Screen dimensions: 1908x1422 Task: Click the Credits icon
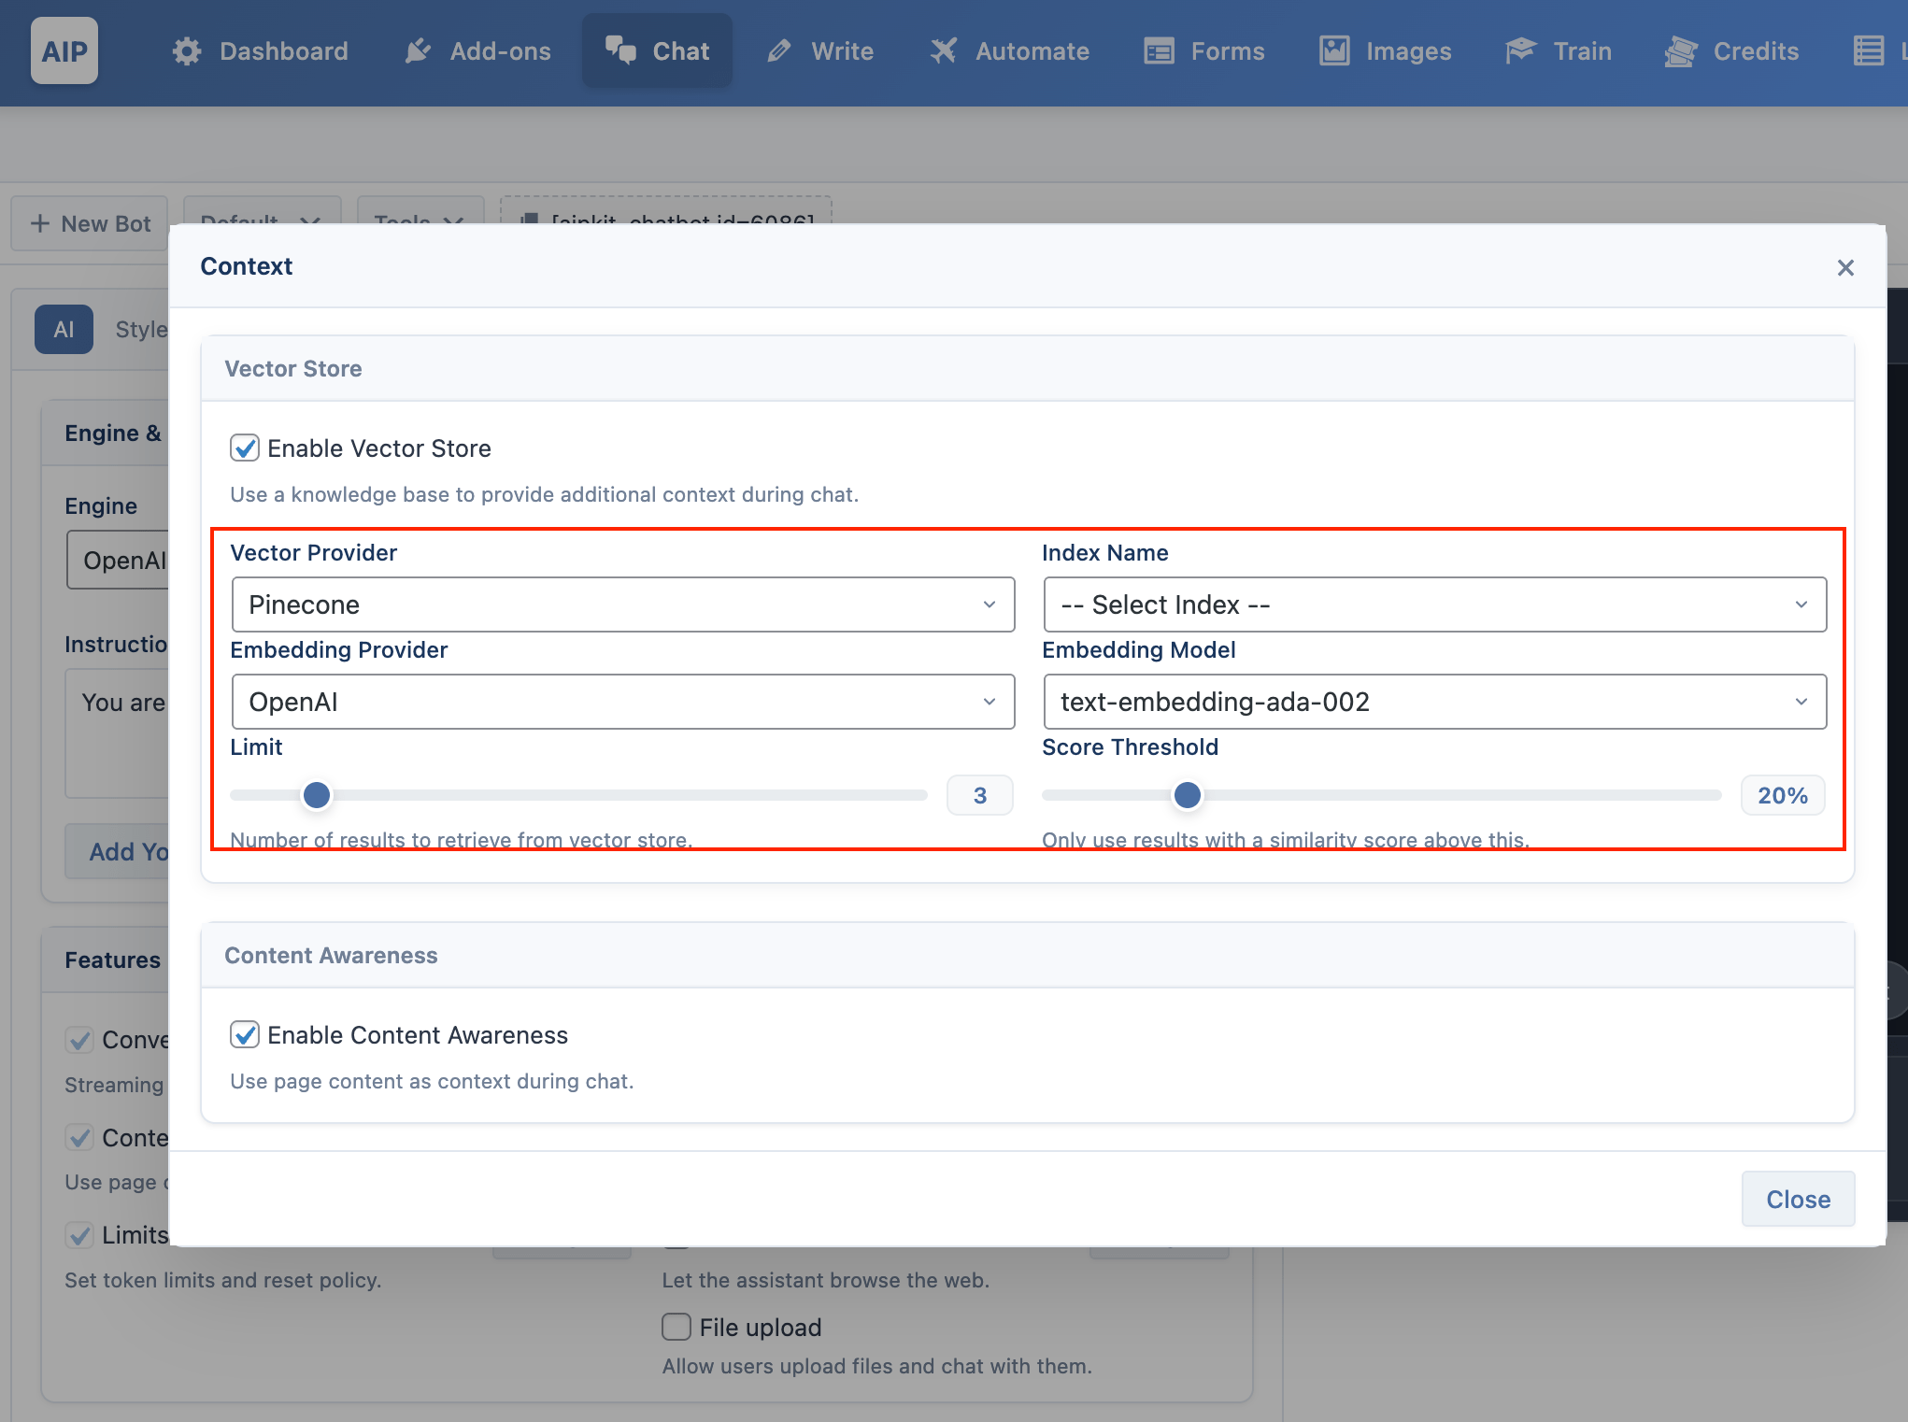1681,51
